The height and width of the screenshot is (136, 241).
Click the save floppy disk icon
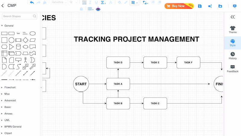pos(200,6)
